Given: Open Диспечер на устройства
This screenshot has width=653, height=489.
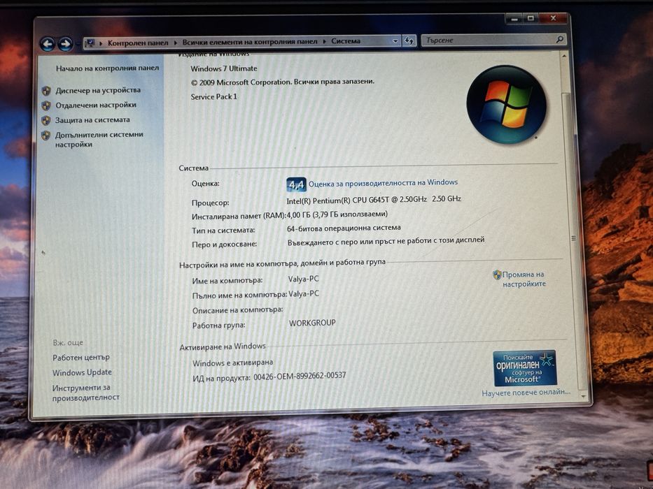Looking at the screenshot, I should [98, 90].
